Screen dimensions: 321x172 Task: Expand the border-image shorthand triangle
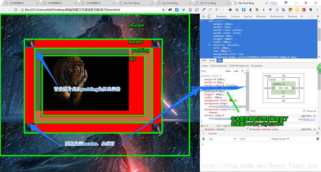223,116
